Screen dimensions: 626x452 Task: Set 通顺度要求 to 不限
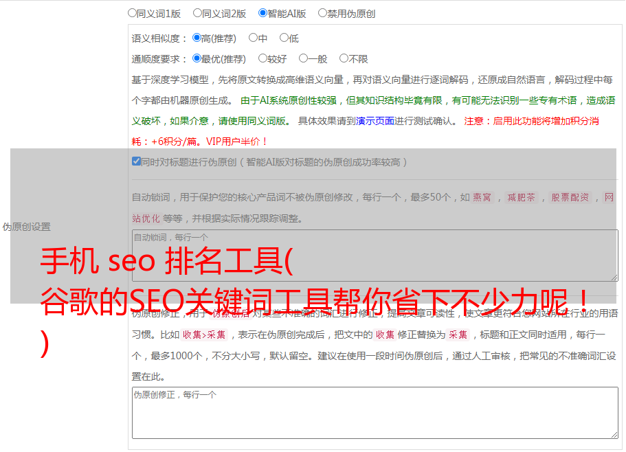(344, 58)
